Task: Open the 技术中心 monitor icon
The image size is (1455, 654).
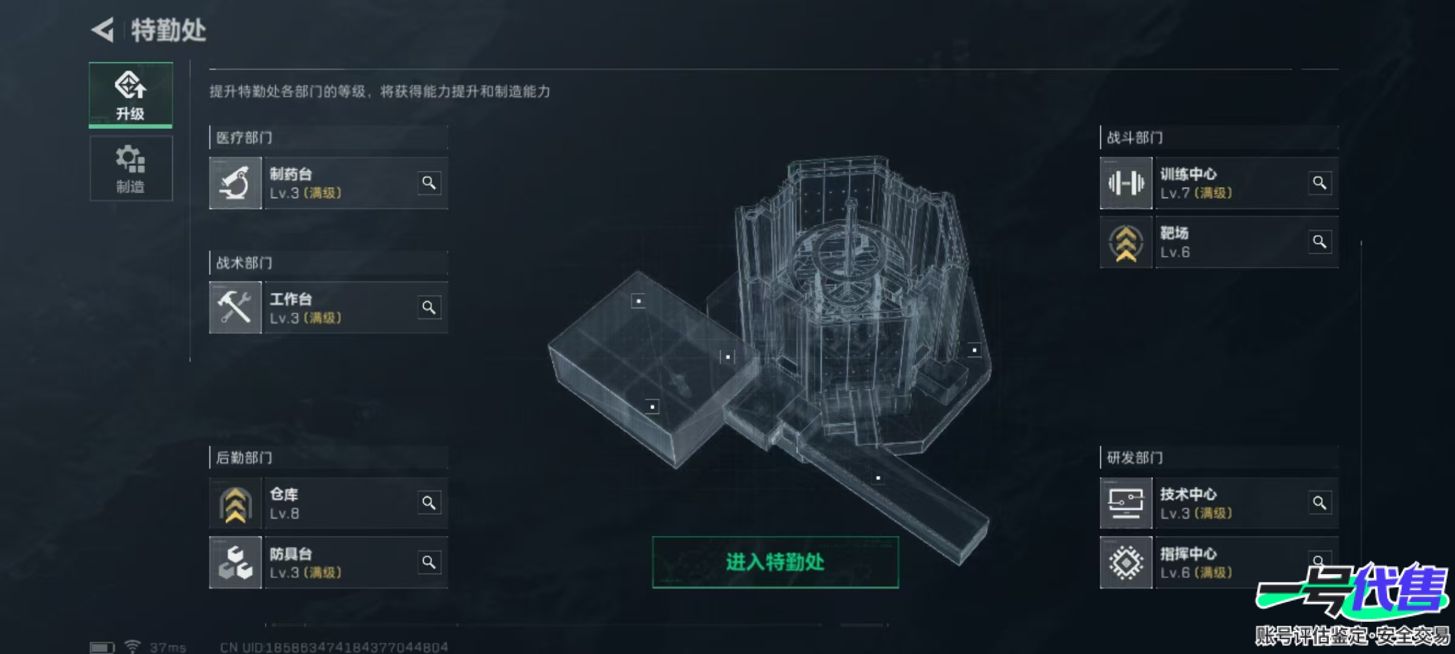Action: [x=1126, y=503]
